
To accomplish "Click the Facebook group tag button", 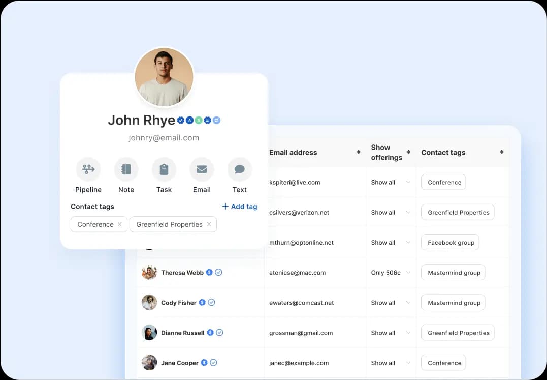I will [x=451, y=243].
